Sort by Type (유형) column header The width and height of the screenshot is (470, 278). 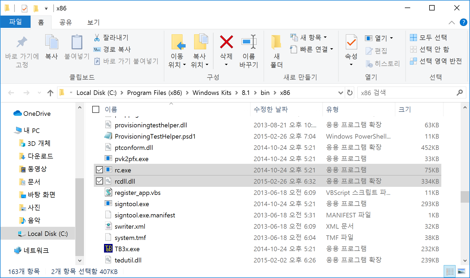(332, 109)
